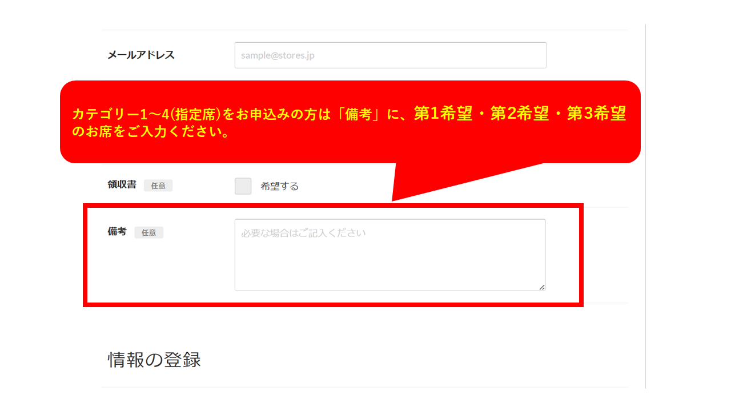
Task: Click the textarea resize grip icon
Action: (x=541, y=287)
